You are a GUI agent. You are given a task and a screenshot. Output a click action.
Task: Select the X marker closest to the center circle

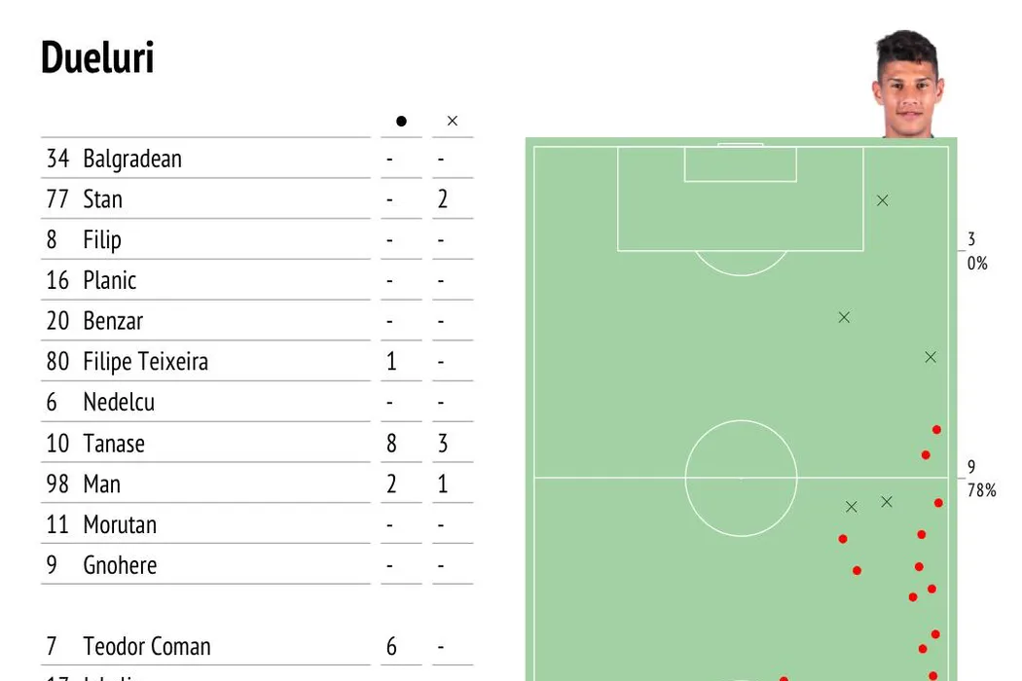tap(852, 507)
